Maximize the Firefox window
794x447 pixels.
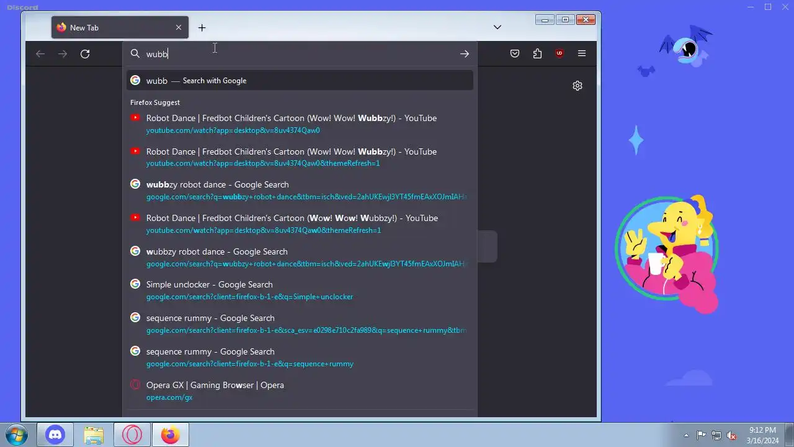pyautogui.click(x=565, y=20)
